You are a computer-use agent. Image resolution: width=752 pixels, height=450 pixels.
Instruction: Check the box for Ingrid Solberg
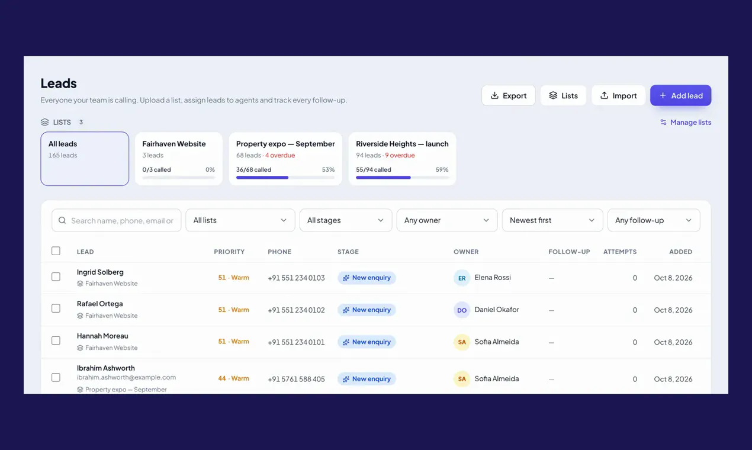pos(56,277)
